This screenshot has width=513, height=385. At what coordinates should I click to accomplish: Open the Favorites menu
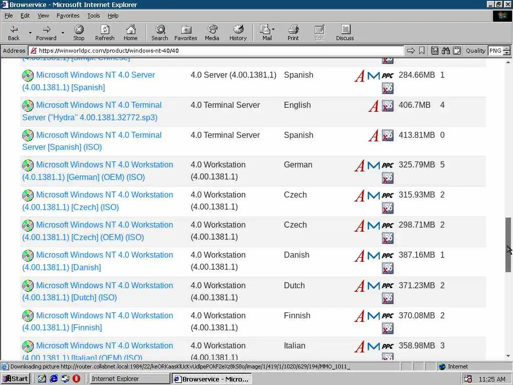[68, 16]
